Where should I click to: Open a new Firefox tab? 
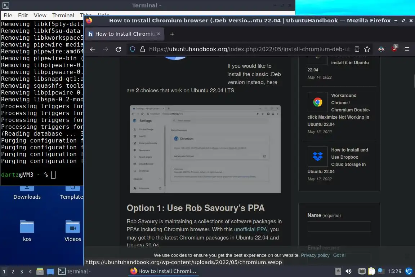pos(172,34)
